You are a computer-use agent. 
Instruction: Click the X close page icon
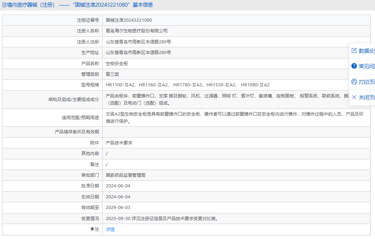click(x=354, y=97)
